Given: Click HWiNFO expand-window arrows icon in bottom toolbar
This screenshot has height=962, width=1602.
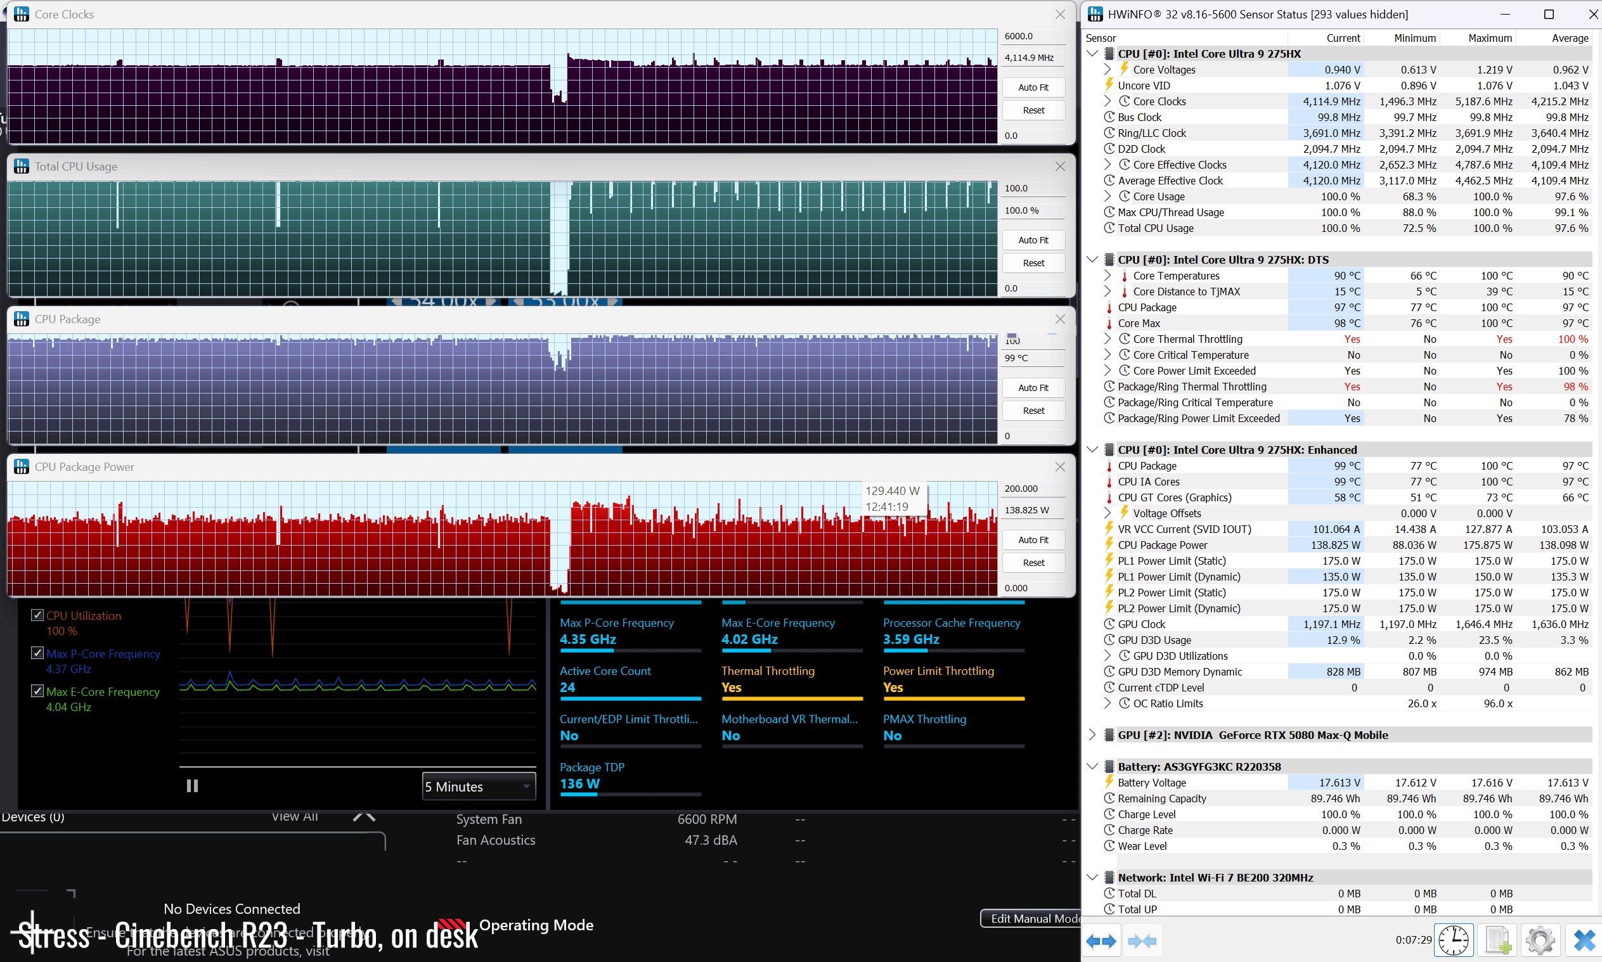Looking at the screenshot, I should [x=1101, y=940].
